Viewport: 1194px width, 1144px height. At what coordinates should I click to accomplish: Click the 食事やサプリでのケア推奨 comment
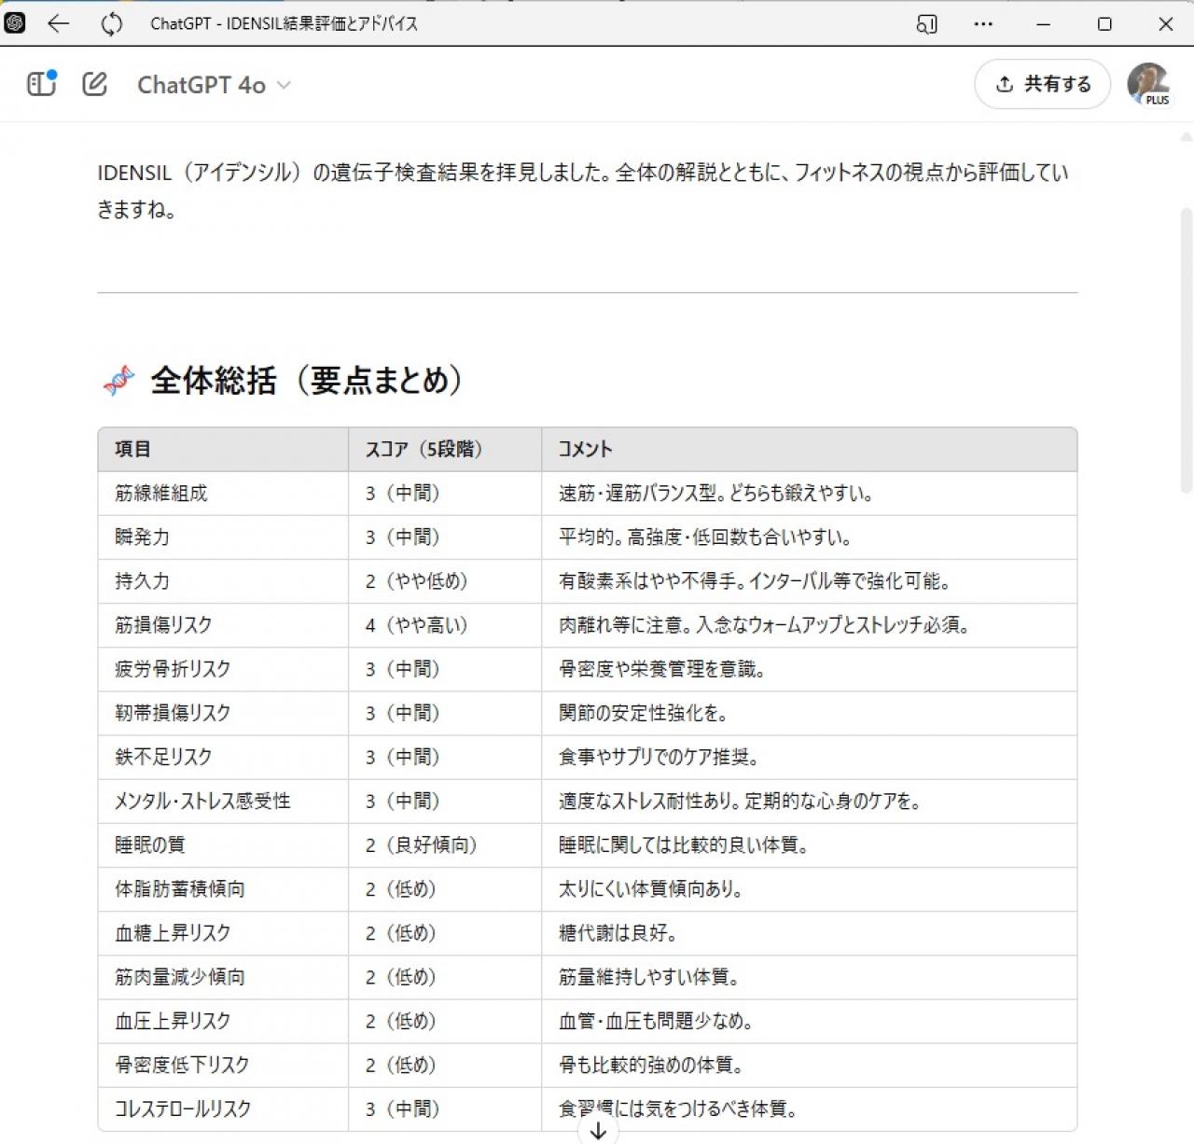pyautogui.click(x=659, y=756)
